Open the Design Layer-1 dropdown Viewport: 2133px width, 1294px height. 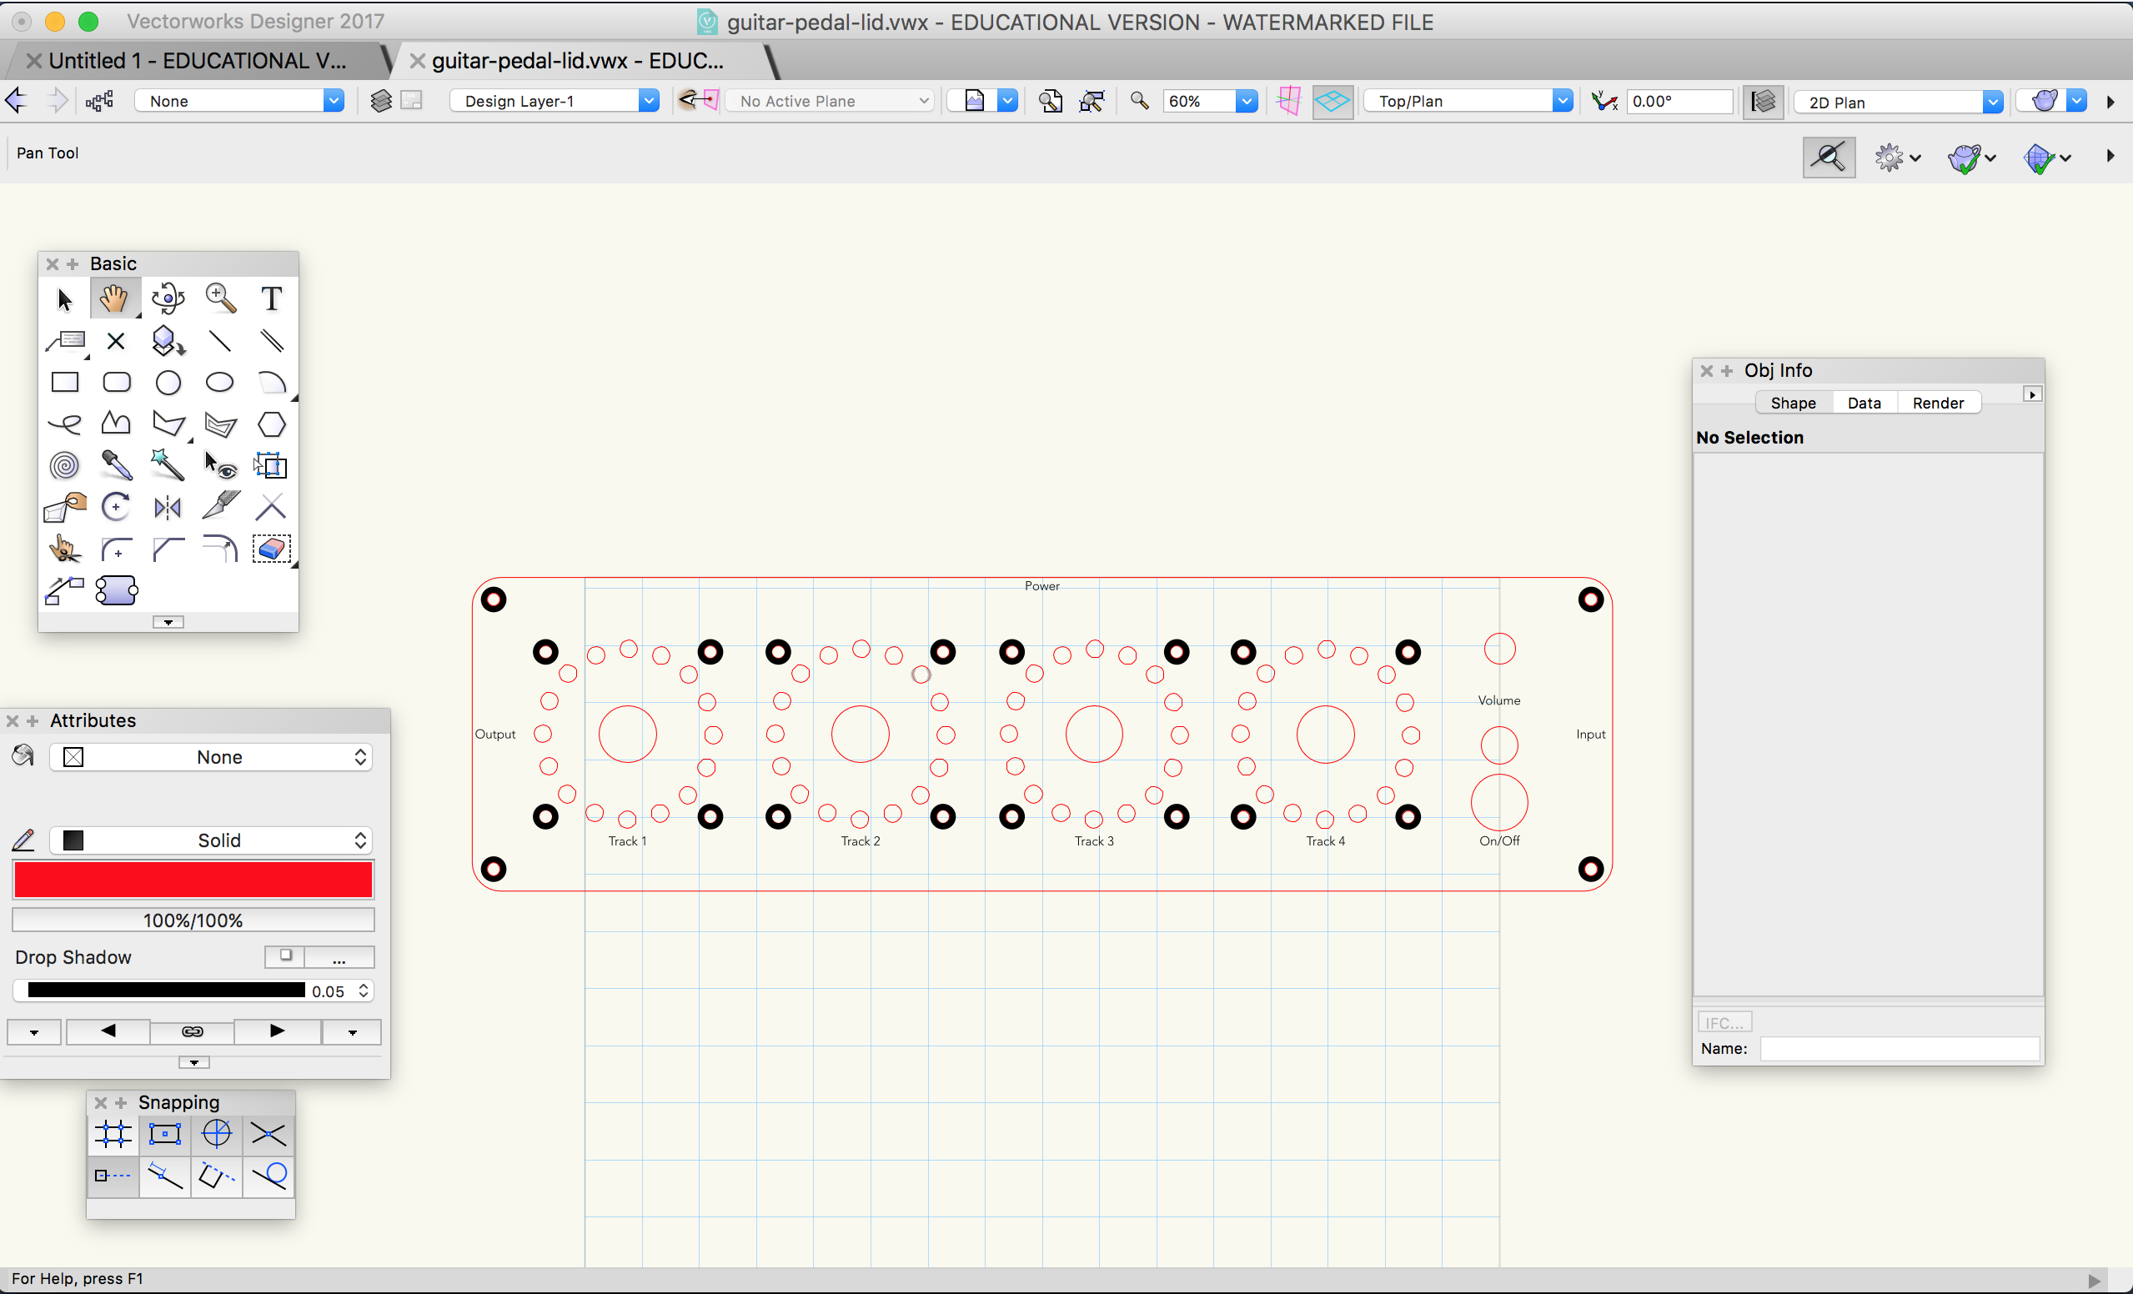coord(554,101)
